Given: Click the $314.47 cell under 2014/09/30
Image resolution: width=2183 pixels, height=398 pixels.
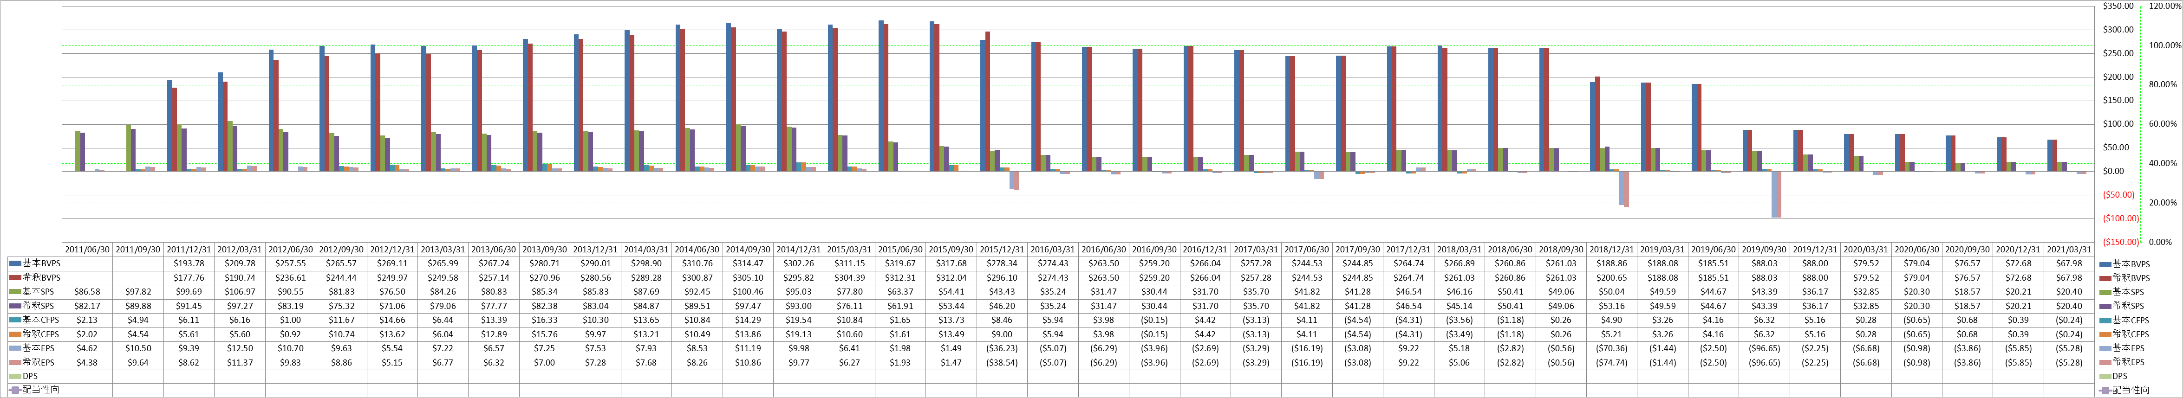Looking at the screenshot, I should (x=748, y=263).
